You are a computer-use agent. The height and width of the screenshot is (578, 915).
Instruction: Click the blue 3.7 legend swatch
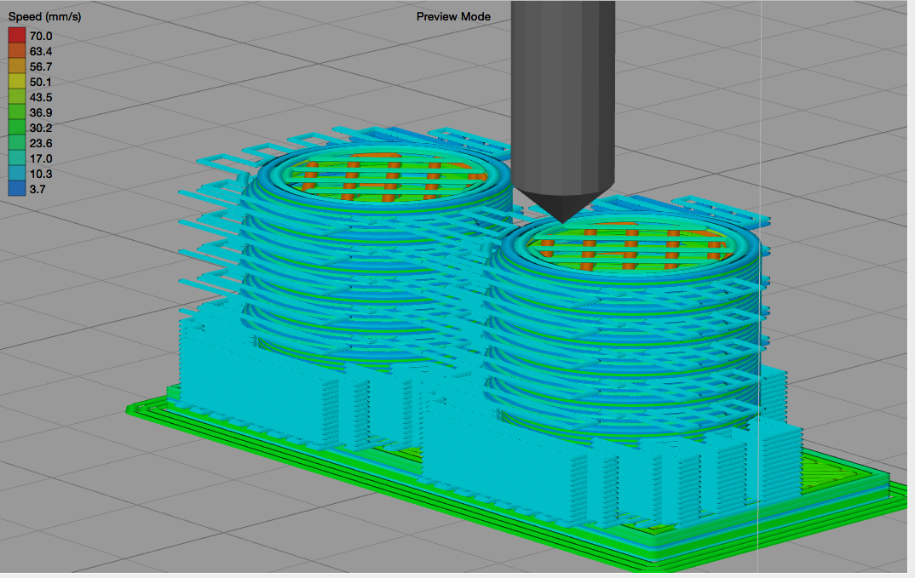click(17, 188)
